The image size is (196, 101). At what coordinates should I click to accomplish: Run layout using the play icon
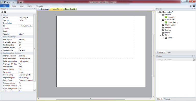point(18,2)
